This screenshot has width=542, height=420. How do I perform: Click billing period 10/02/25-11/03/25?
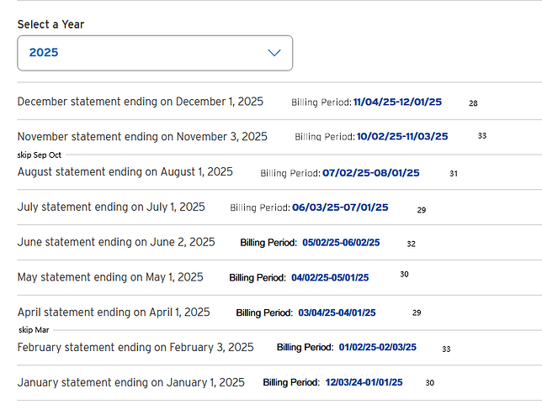(402, 136)
